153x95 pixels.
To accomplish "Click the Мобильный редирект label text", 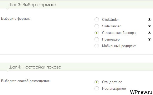I will coord(119,46).
